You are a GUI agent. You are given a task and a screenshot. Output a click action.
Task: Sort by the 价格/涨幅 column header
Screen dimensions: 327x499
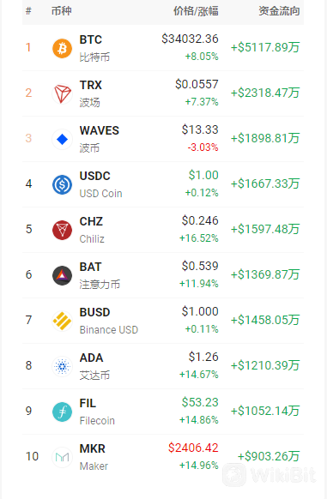196,11
